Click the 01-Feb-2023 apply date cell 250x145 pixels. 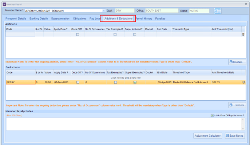tap(62, 82)
